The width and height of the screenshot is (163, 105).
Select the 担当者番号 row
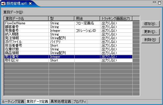(68, 45)
